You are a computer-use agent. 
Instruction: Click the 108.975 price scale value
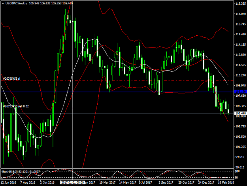[241, 85]
